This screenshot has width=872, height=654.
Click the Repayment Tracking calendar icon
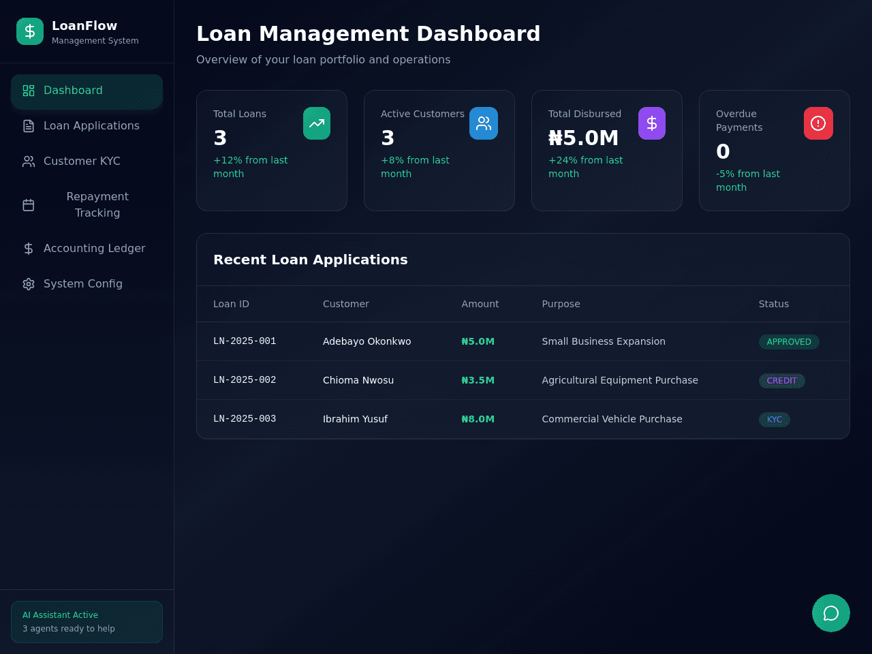[29, 205]
